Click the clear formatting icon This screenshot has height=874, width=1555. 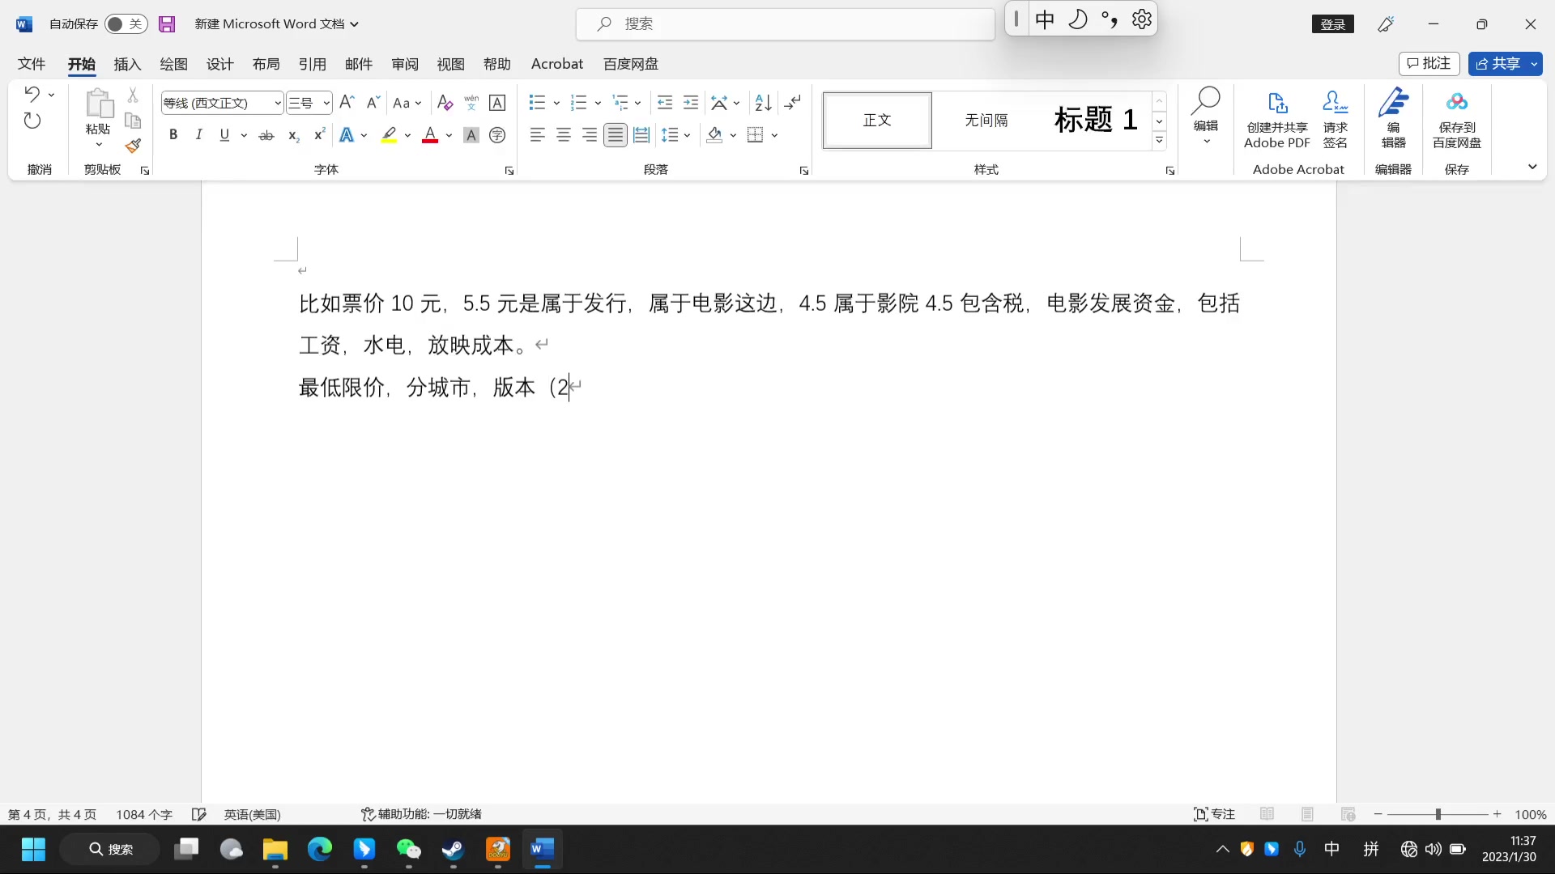tap(445, 103)
